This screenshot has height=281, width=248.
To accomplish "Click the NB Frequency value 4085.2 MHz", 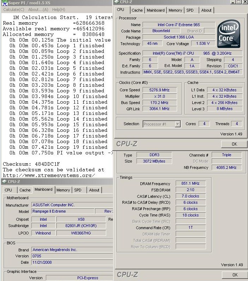I will (x=227, y=167).
